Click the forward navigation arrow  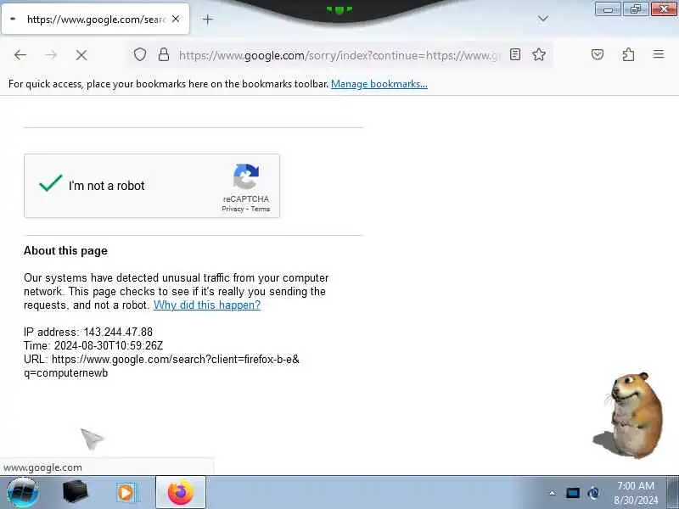click(x=51, y=55)
